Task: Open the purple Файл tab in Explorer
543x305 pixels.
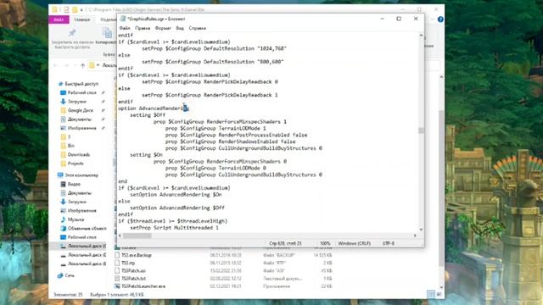Action: [x=59, y=19]
